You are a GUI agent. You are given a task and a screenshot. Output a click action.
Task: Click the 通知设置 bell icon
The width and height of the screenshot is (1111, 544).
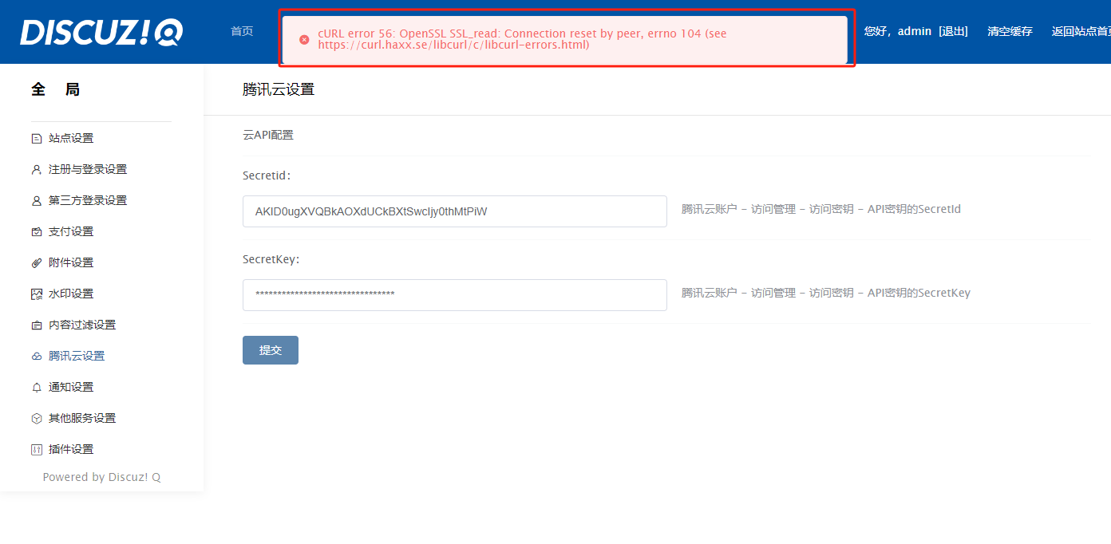pyautogui.click(x=36, y=387)
